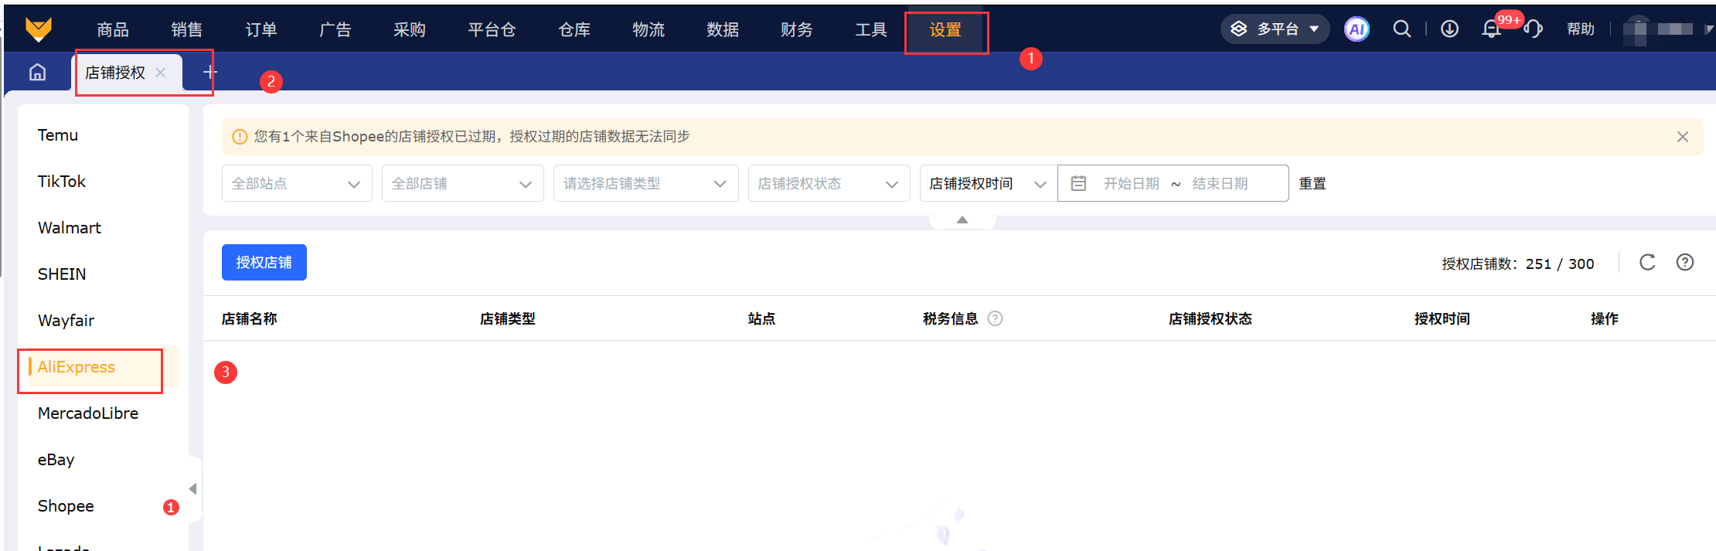
Task: Click the 店铺名称 column header
Action: pyautogui.click(x=250, y=318)
